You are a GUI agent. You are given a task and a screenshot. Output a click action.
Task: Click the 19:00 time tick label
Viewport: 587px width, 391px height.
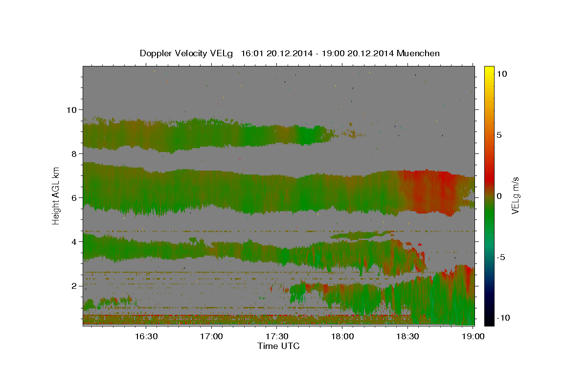[x=473, y=336]
